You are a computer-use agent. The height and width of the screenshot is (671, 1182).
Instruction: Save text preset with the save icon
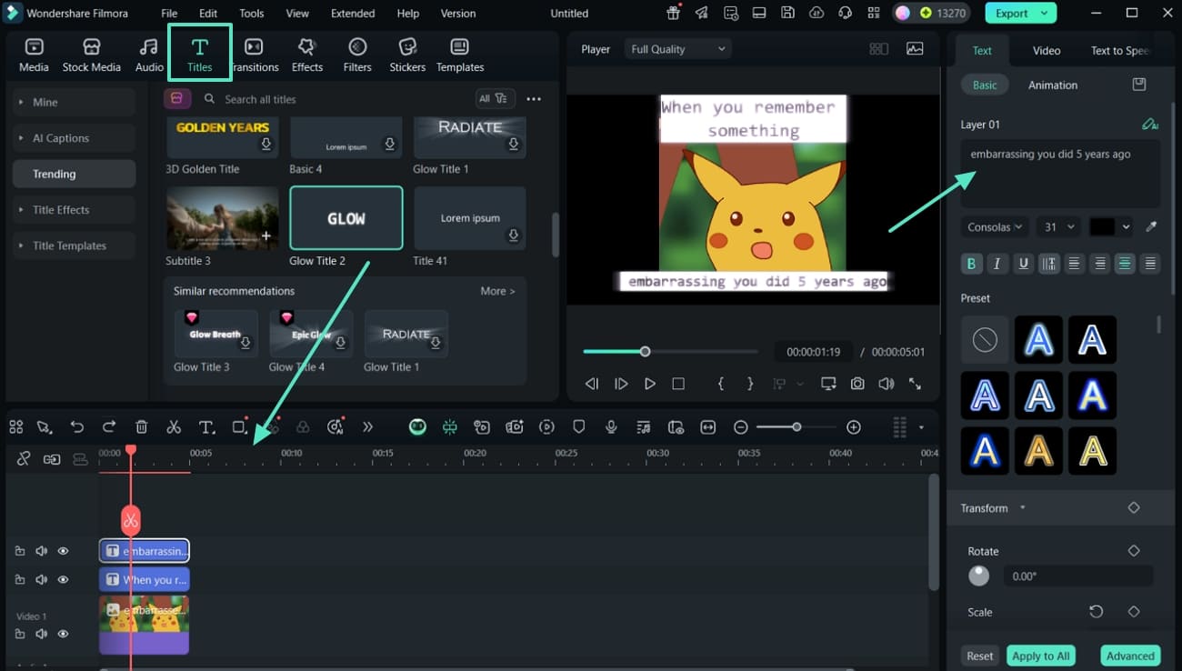coord(1139,85)
